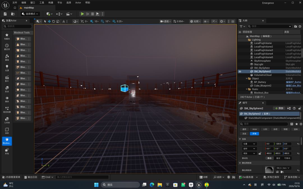This screenshot has height=189, width=303.
Task: Open the cinematics clapperboard menu
Action: (x=69, y=14)
